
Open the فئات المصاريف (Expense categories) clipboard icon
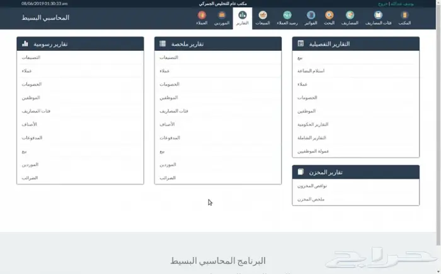pos(378,15)
